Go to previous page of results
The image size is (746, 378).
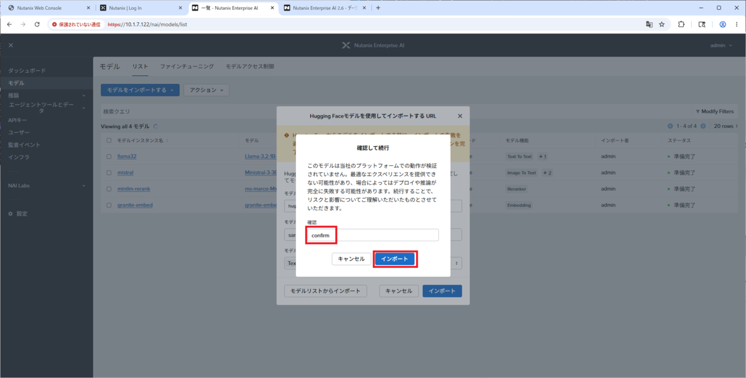pos(671,126)
